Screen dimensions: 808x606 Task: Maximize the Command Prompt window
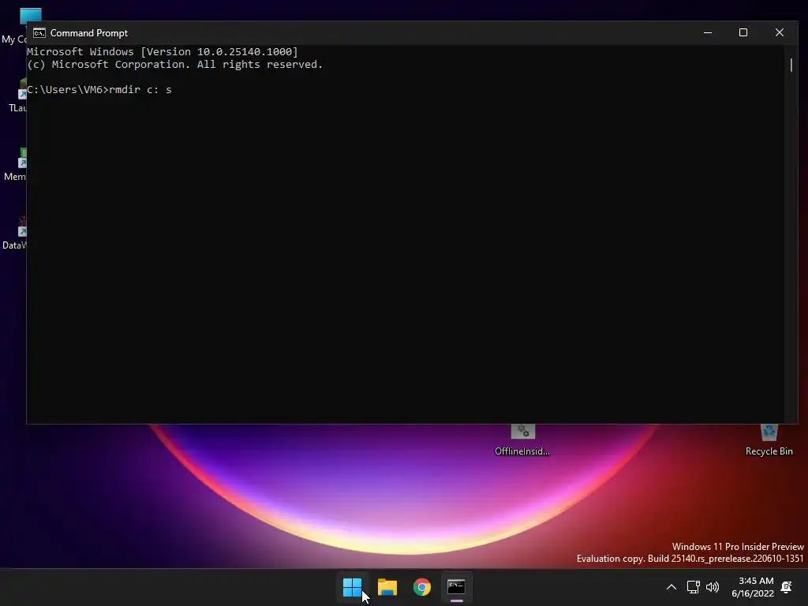[x=743, y=32]
